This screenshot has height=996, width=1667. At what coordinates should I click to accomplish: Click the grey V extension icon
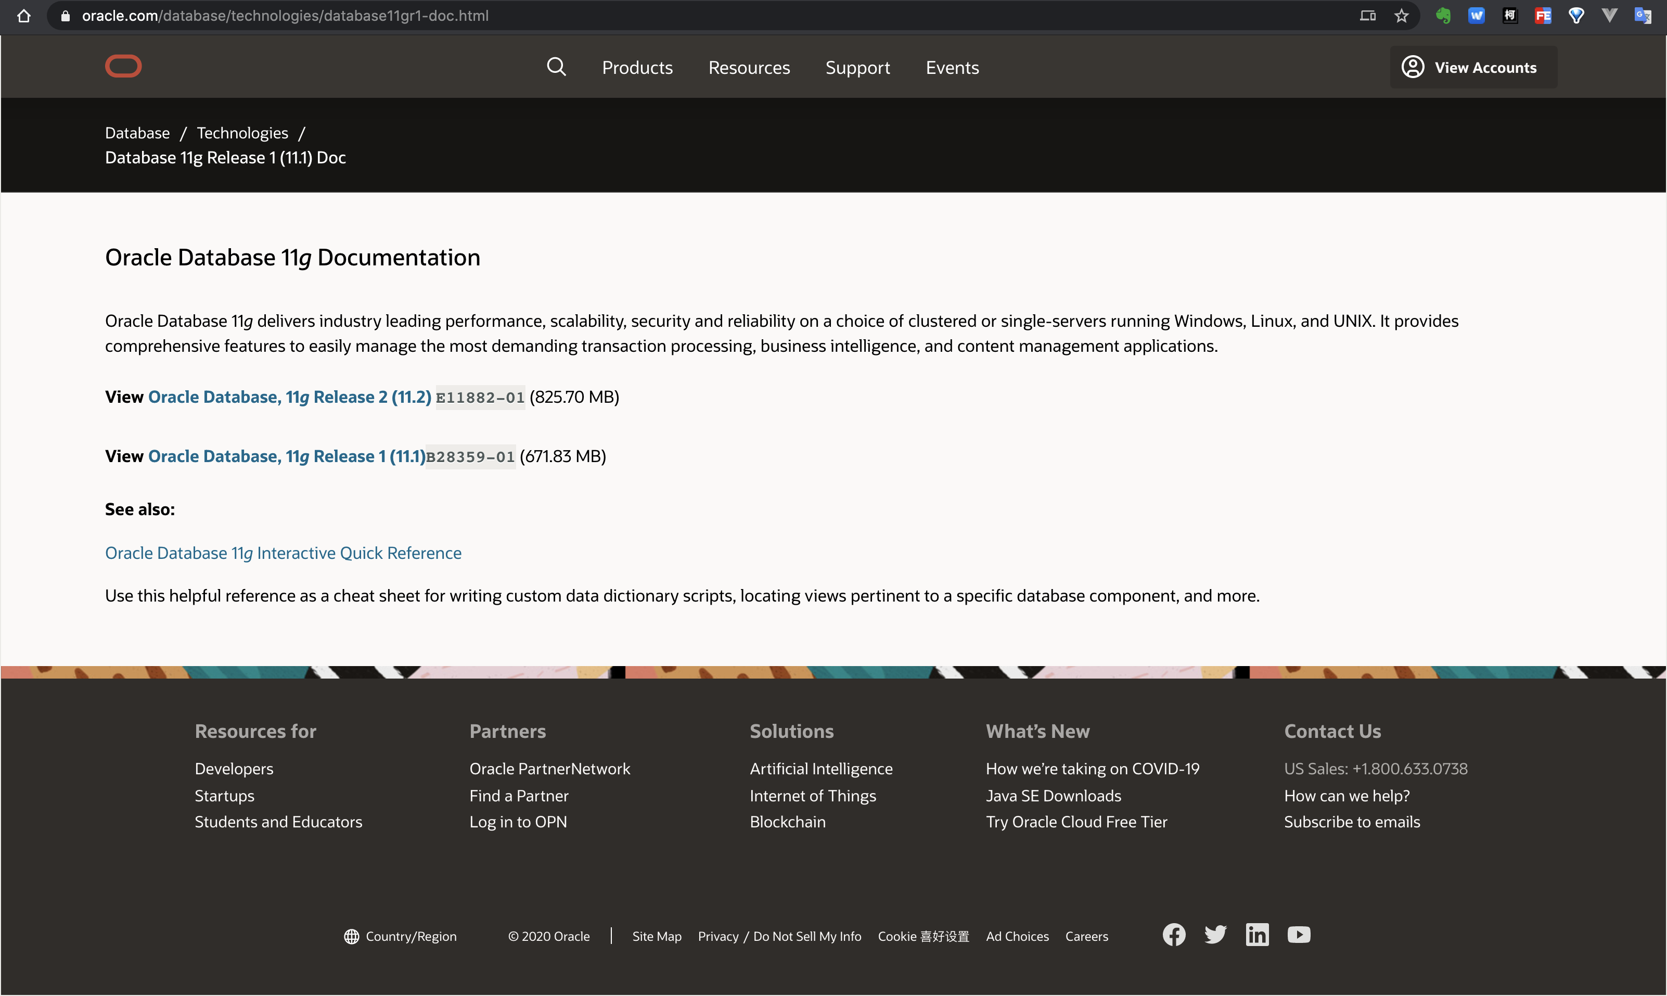[1609, 16]
